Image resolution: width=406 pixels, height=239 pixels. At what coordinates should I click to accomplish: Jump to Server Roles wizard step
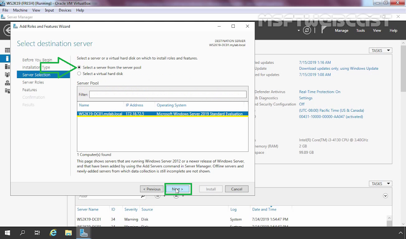(x=33, y=82)
